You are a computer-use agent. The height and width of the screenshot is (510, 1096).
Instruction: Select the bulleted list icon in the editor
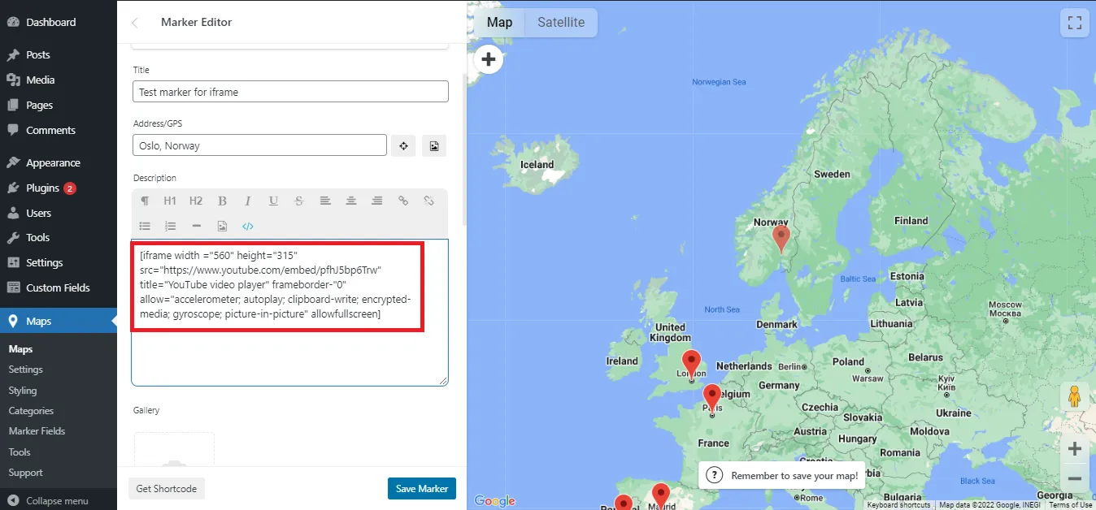(146, 226)
